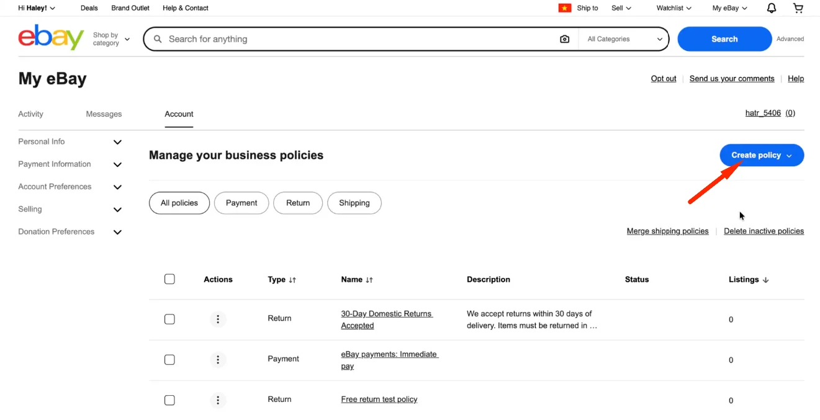Viewport: 820px width, 420px height.
Task: Click the blue Search button
Action: (724, 39)
